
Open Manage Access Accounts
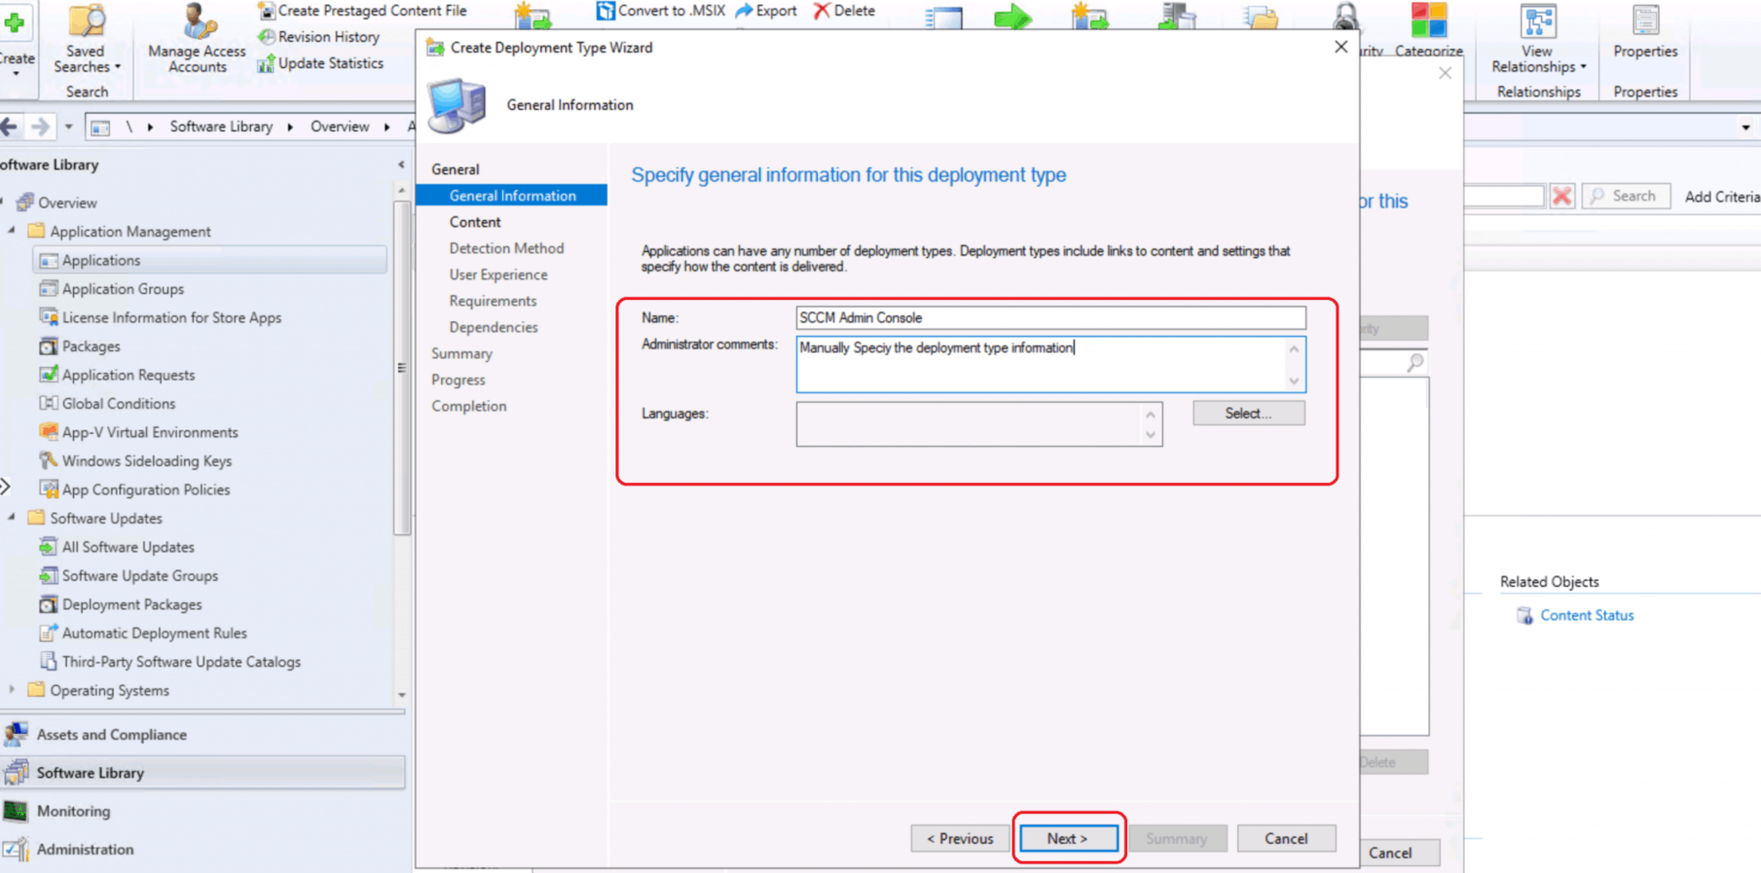pyautogui.click(x=197, y=39)
